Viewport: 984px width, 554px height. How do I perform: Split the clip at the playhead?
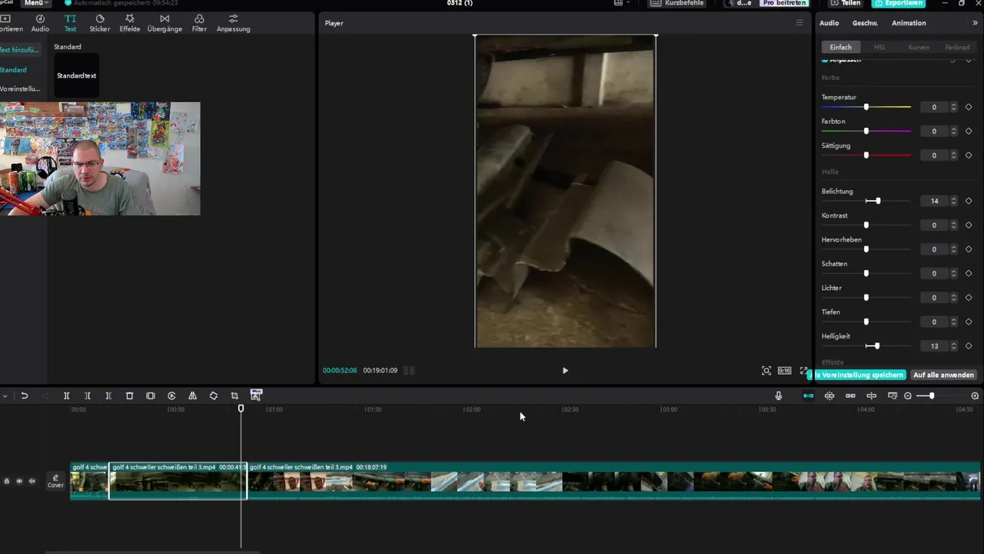point(66,395)
